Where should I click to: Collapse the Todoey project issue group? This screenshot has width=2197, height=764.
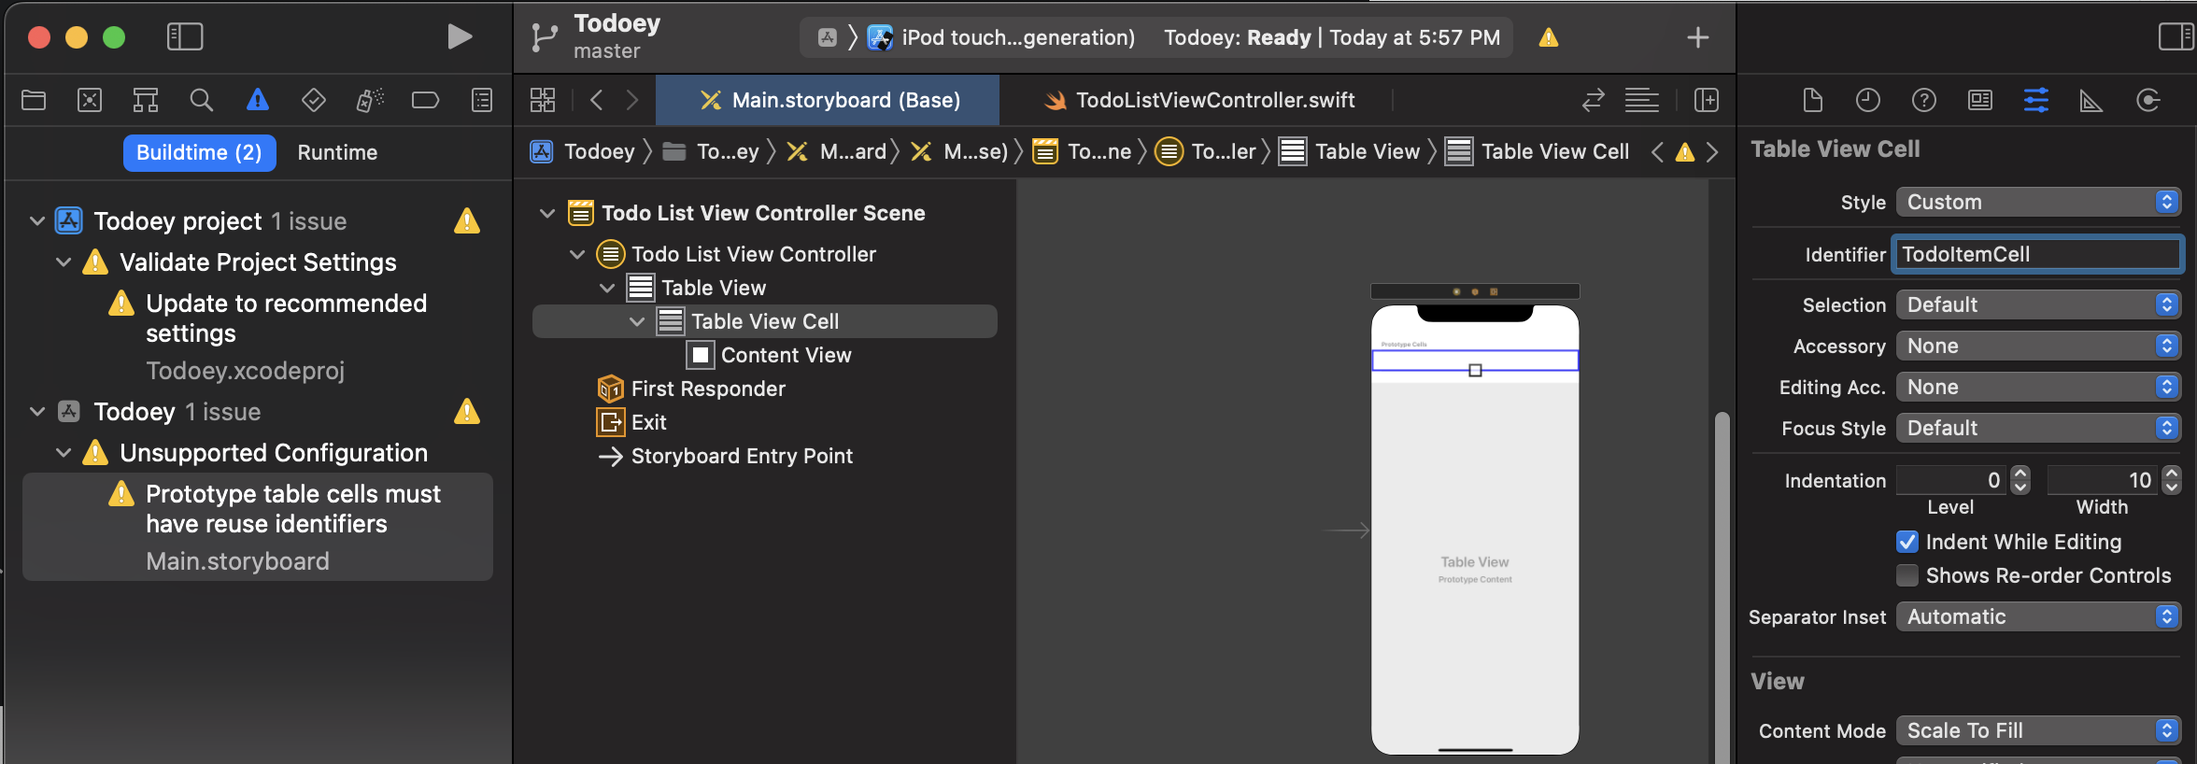click(37, 221)
